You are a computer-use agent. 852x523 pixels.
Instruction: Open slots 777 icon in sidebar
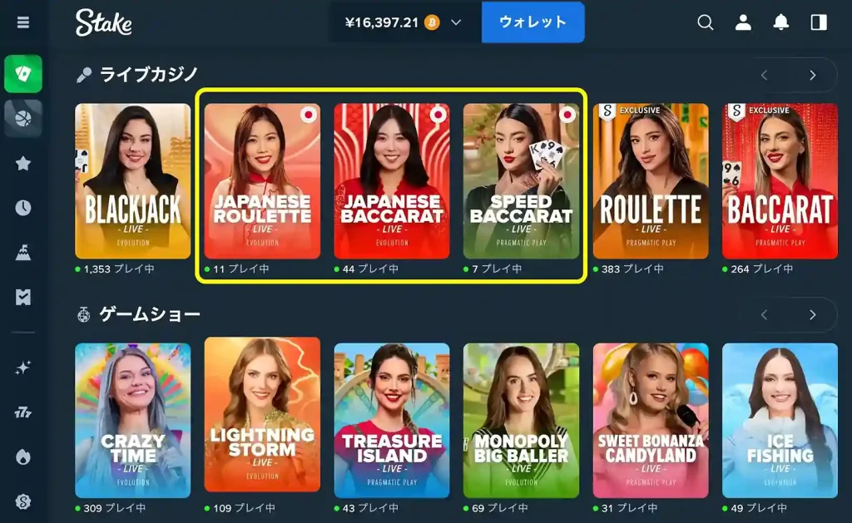pyautogui.click(x=22, y=412)
